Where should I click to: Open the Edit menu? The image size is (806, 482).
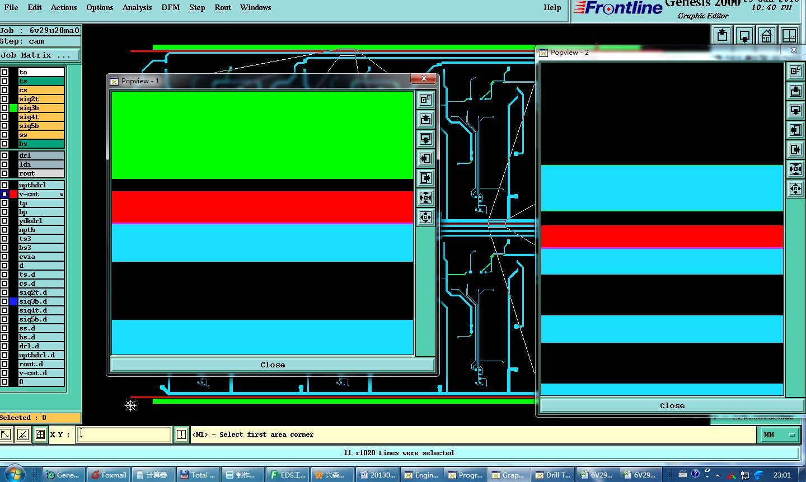click(35, 7)
